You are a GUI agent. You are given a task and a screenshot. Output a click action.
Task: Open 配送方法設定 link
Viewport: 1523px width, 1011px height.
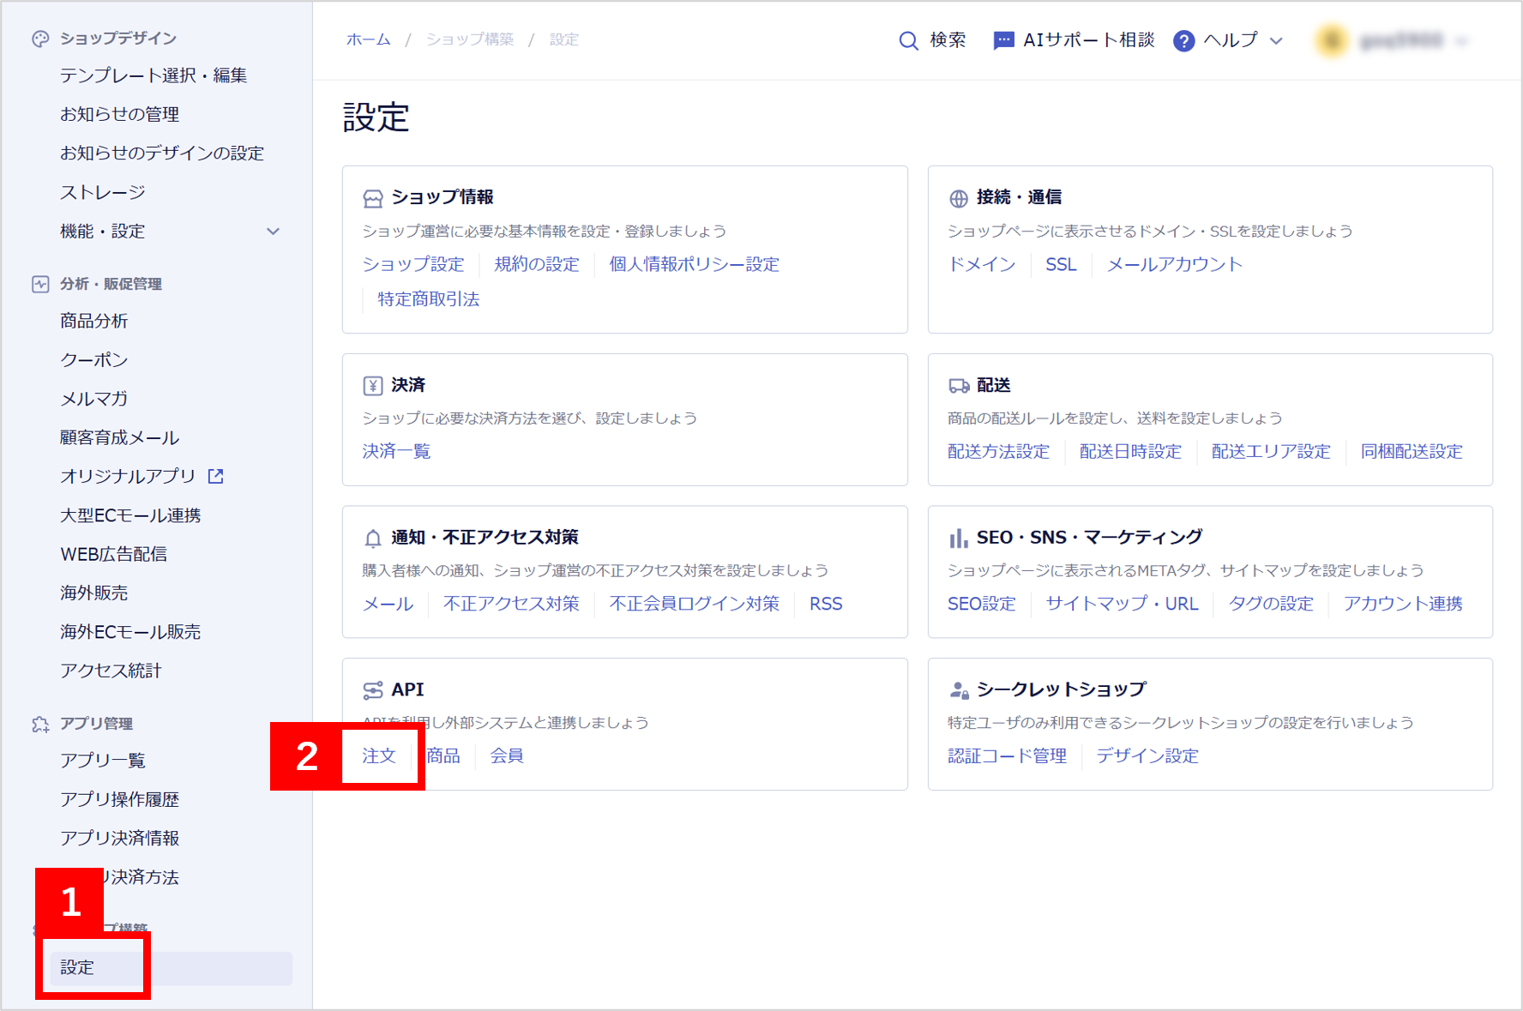[998, 451]
